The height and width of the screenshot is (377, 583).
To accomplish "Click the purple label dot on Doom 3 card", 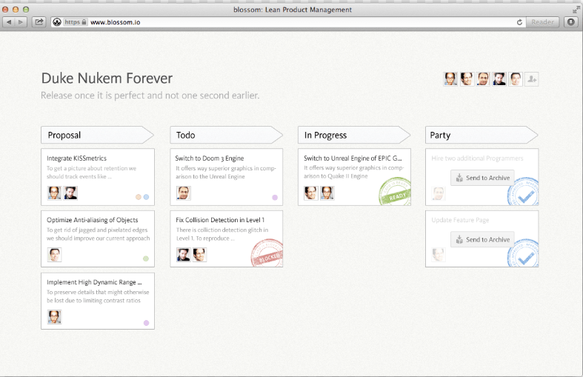I will tap(274, 198).
